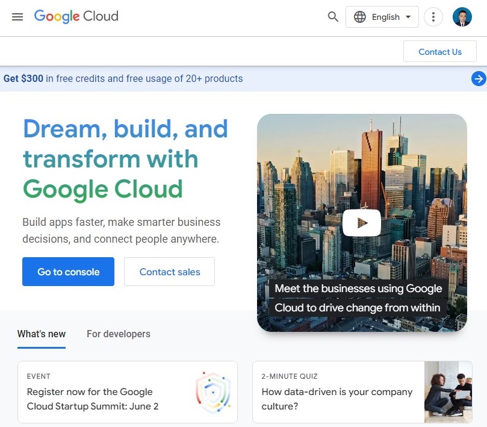The image size is (487, 427).
Task: Click the Startup Summit shield graphic
Action: [x=213, y=392]
